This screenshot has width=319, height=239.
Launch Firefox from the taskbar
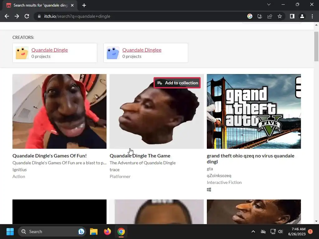pyautogui.click(x=107, y=232)
